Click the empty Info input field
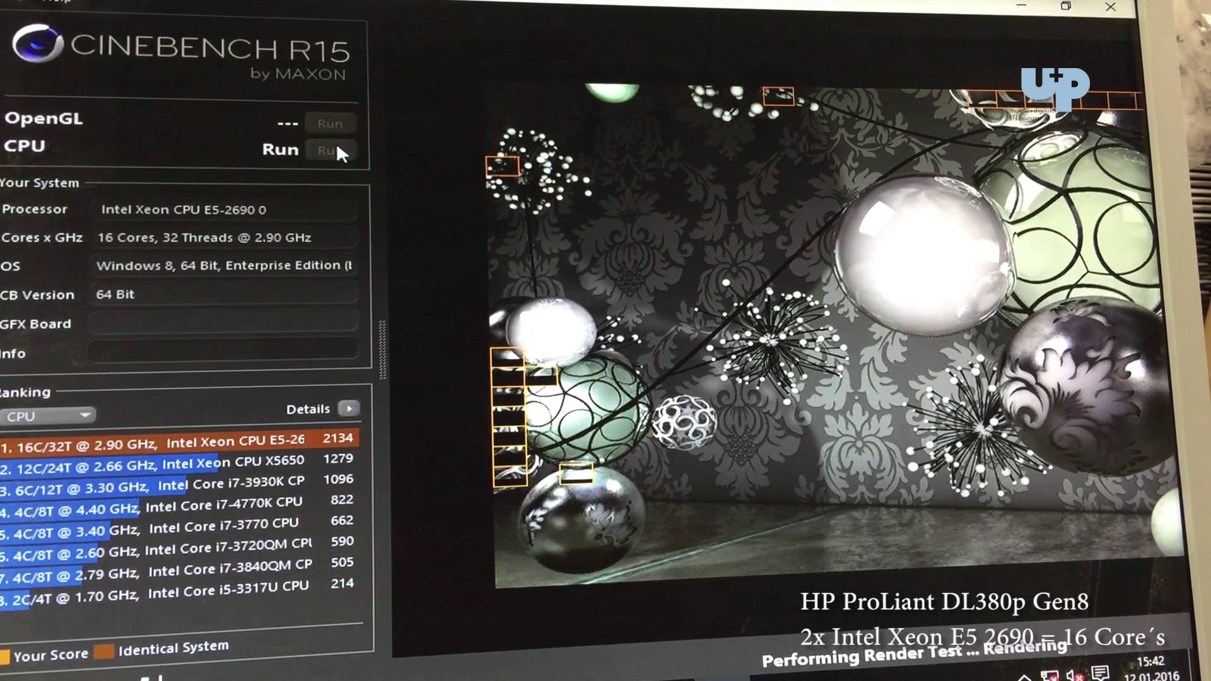The width and height of the screenshot is (1211, 681). (224, 350)
